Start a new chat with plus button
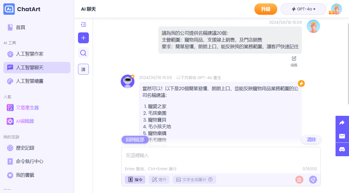 click(x=83, y=38)
